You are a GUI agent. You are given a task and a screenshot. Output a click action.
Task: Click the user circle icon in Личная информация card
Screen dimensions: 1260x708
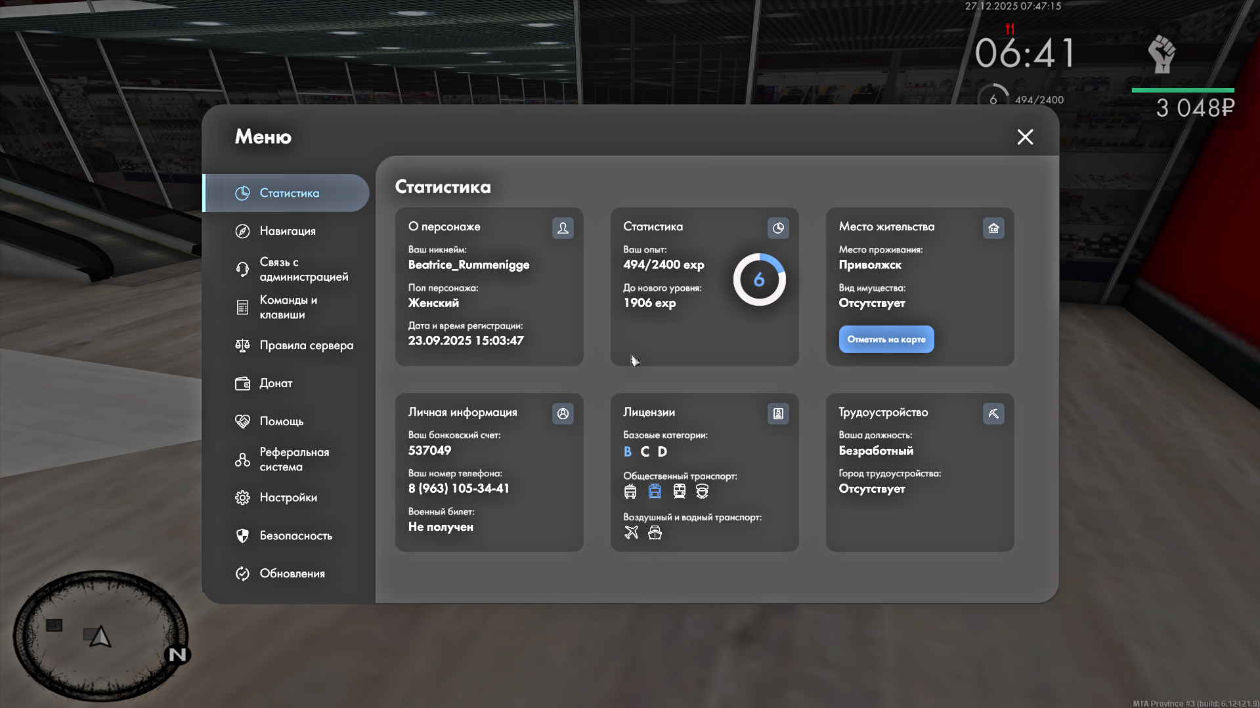click(x=563, y=413)
